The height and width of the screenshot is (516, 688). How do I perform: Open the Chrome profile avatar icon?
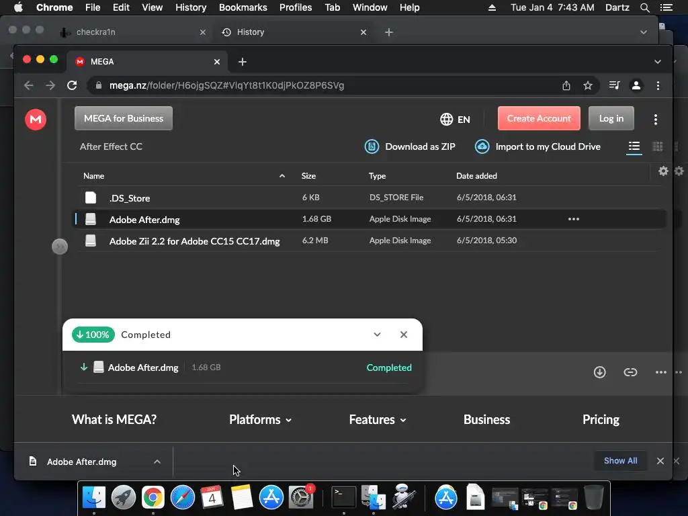pos(636,85)
